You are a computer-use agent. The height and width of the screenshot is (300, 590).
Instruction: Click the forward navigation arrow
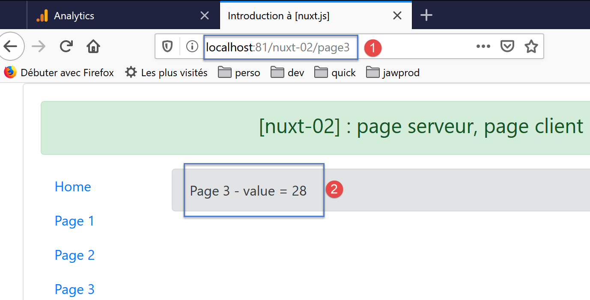[x=39, y=46]
